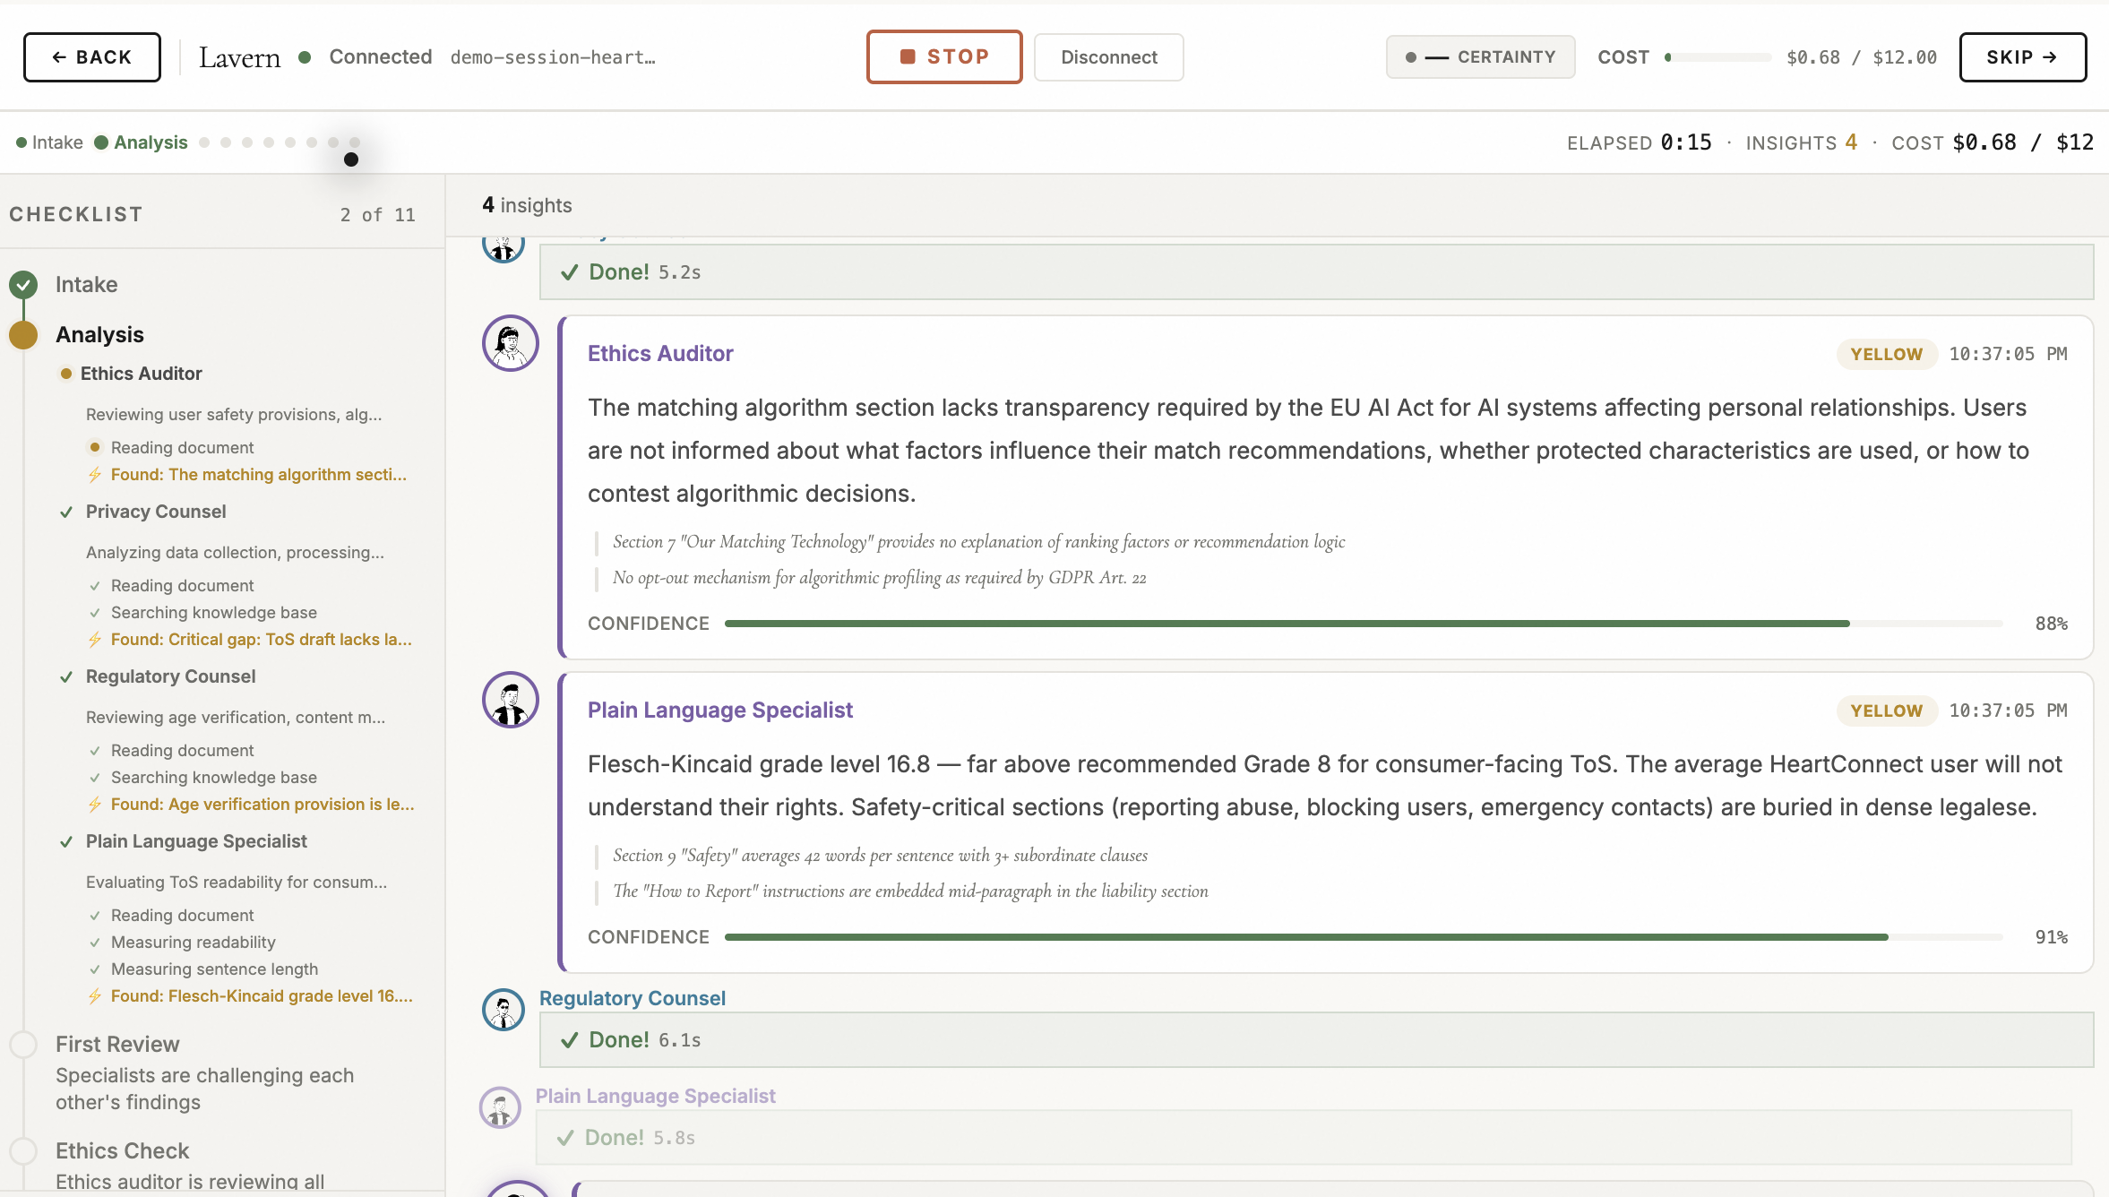Open 'Found: Critical gap: ToS draft' finding
The width and height of the screenshot is (2109, 1197).
pos(262,640)
